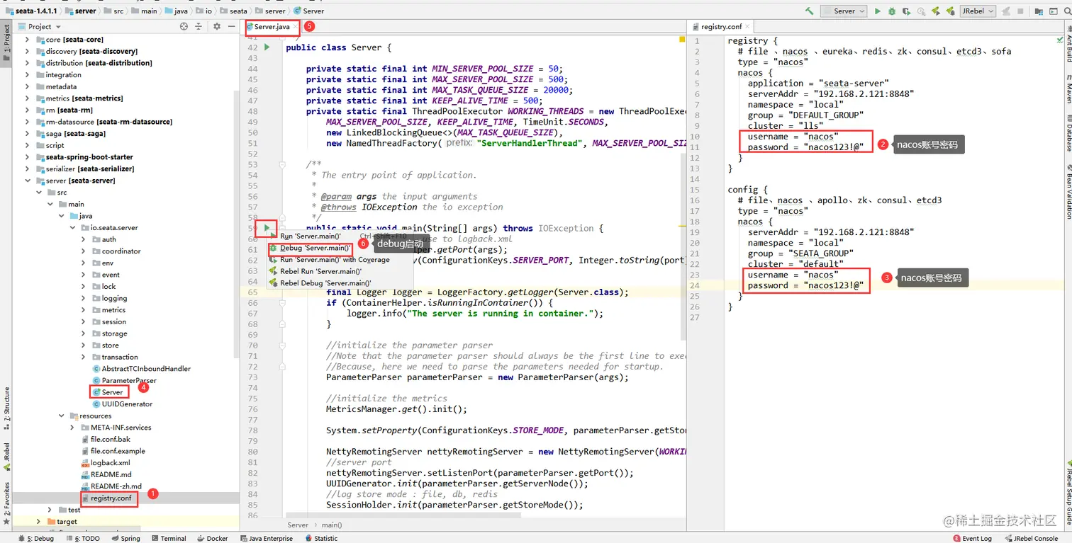Choose Rebel Debug 'Server.main()' menu item
This screenshot has width=1072, height=543.
[341, 283]
